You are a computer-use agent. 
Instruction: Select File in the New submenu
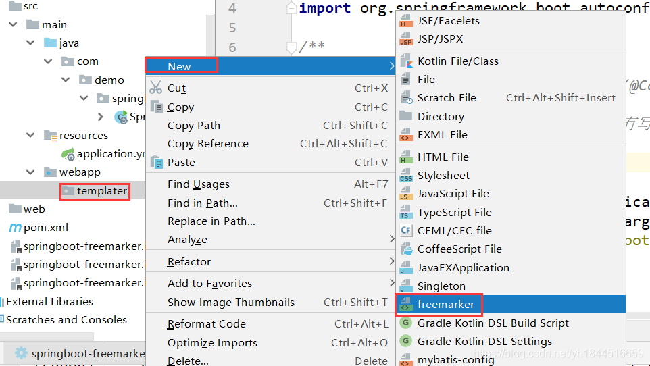[511, 79]
